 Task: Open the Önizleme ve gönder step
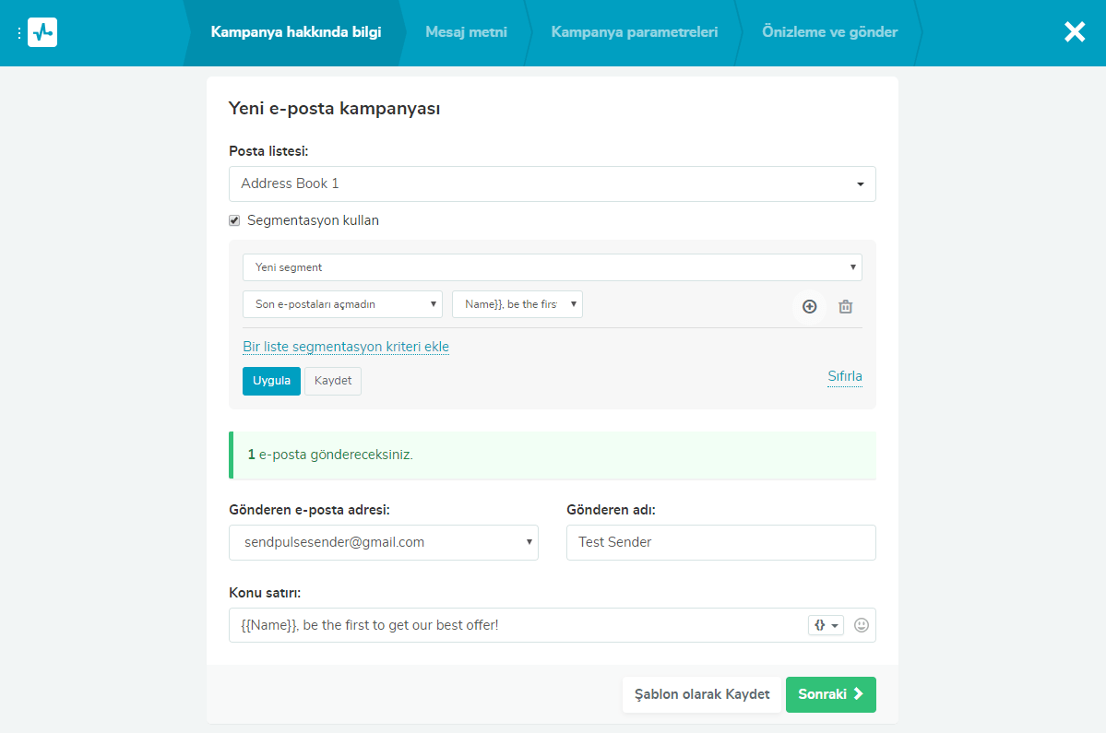pos(829,32)
